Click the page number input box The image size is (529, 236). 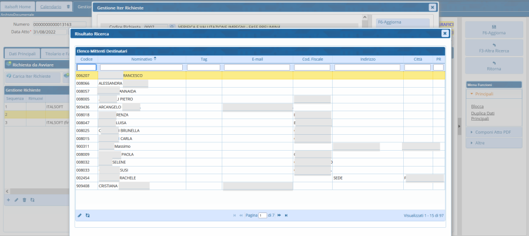(263, 215)
